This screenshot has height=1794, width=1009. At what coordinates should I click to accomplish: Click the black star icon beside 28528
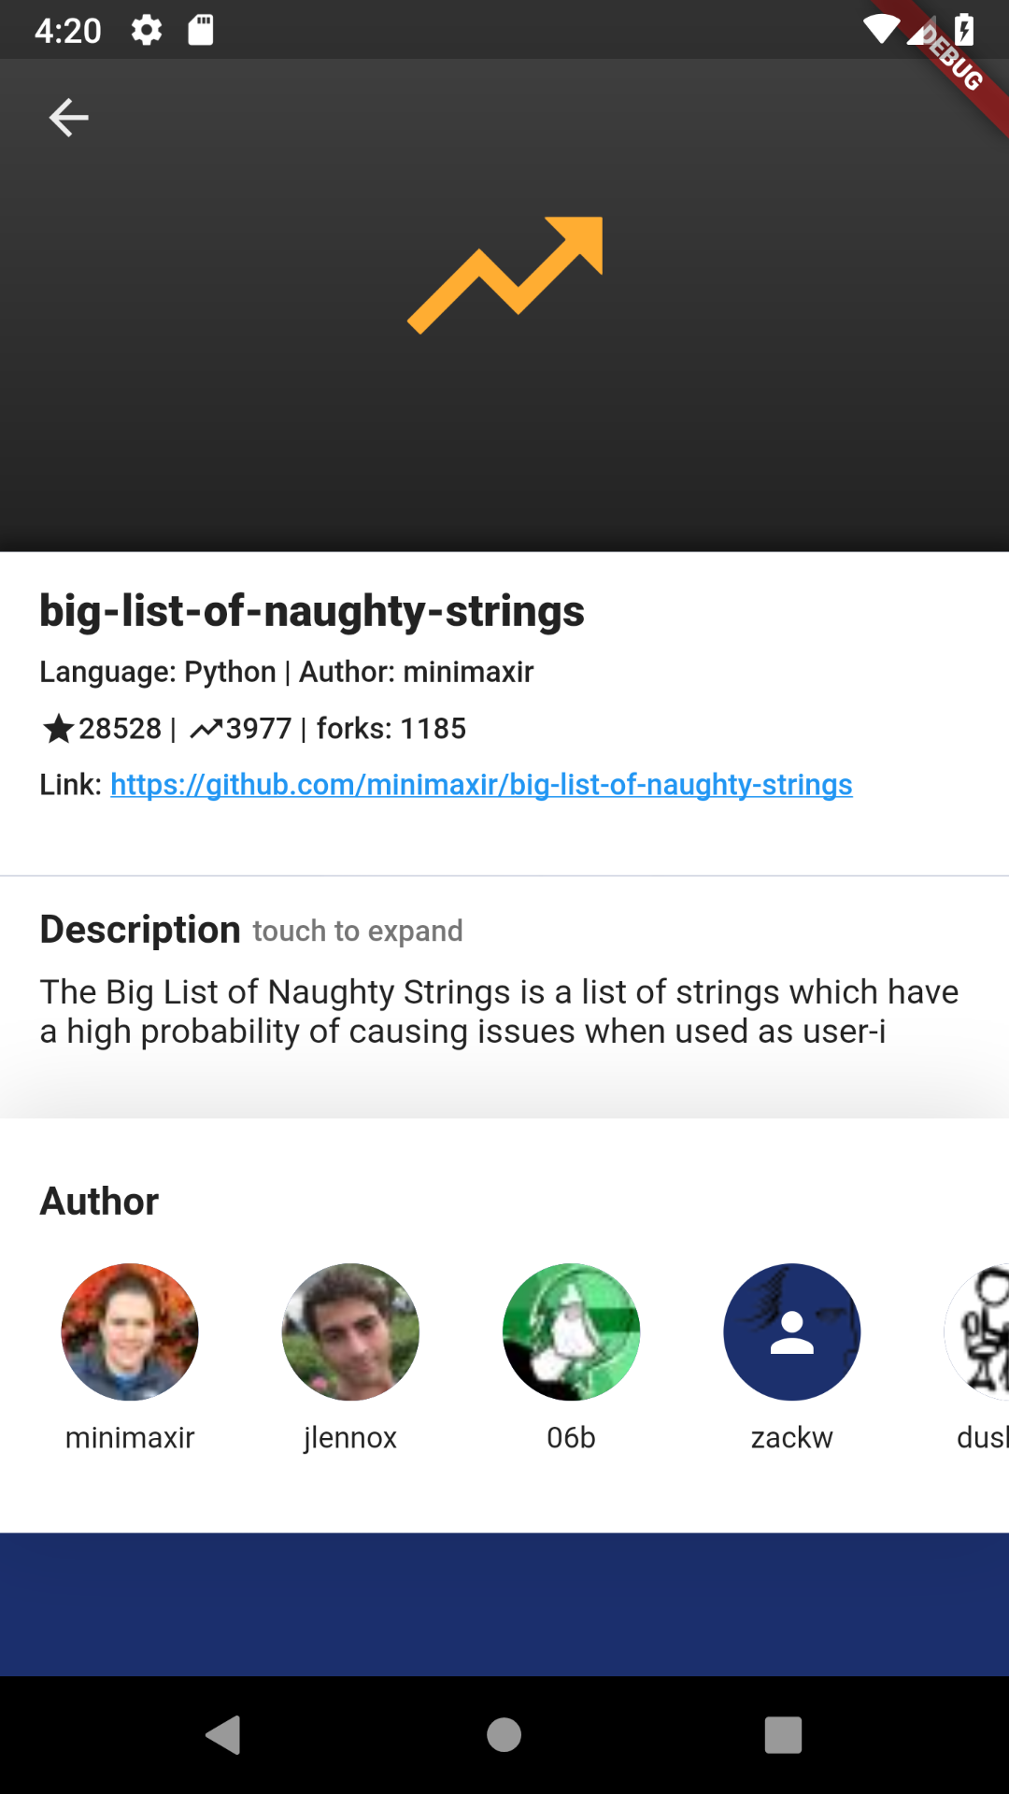[58, 728]
